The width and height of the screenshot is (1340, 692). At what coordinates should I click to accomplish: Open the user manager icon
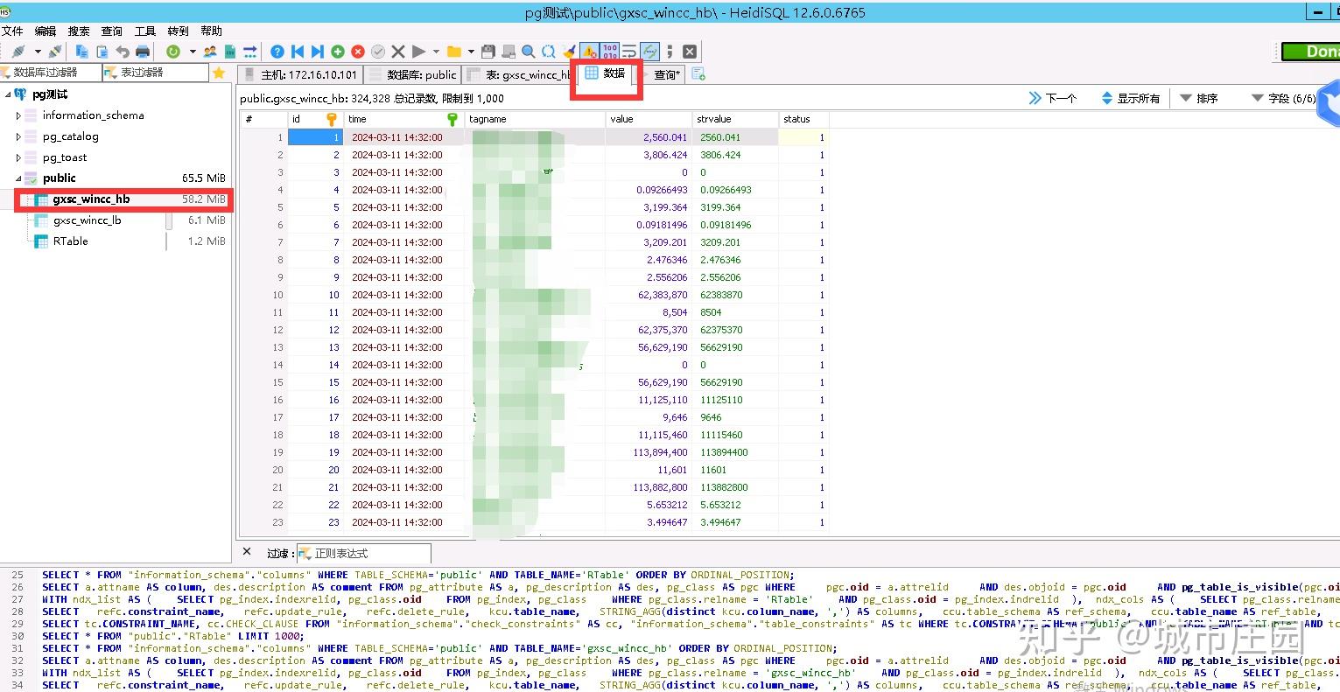tap(211, 51)
